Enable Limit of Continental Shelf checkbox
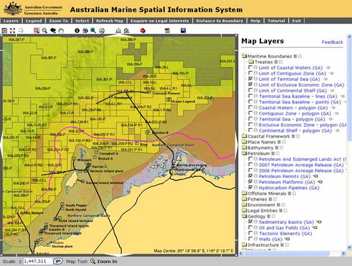The width and height of the screenshot is (352, 266). (251, 90)
